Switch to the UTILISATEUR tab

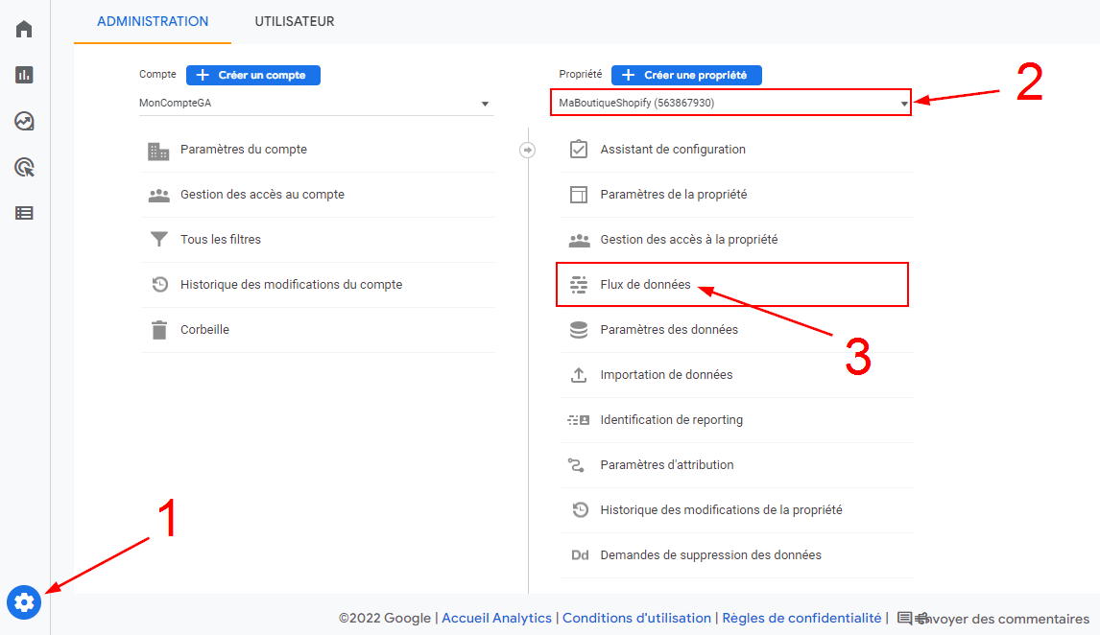(295, 21)
